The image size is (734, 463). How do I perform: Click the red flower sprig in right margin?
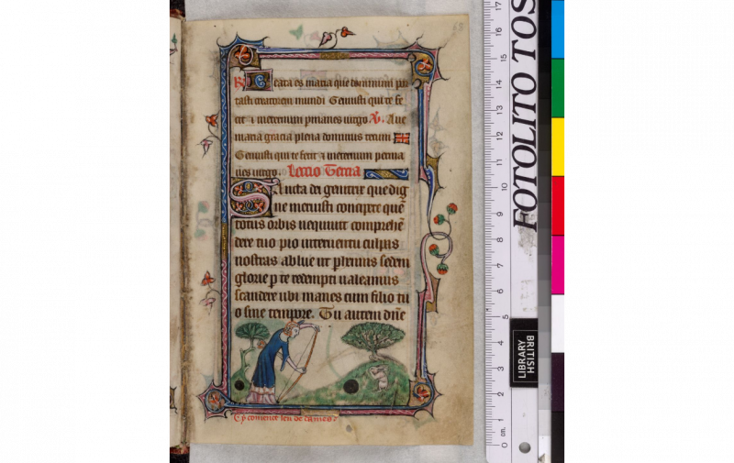[440, 238]
